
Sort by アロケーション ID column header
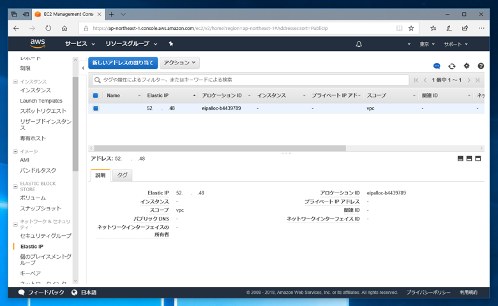222,96
